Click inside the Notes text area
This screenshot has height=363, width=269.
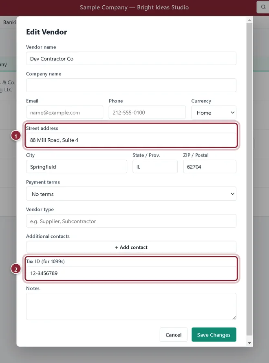point(131,307)
